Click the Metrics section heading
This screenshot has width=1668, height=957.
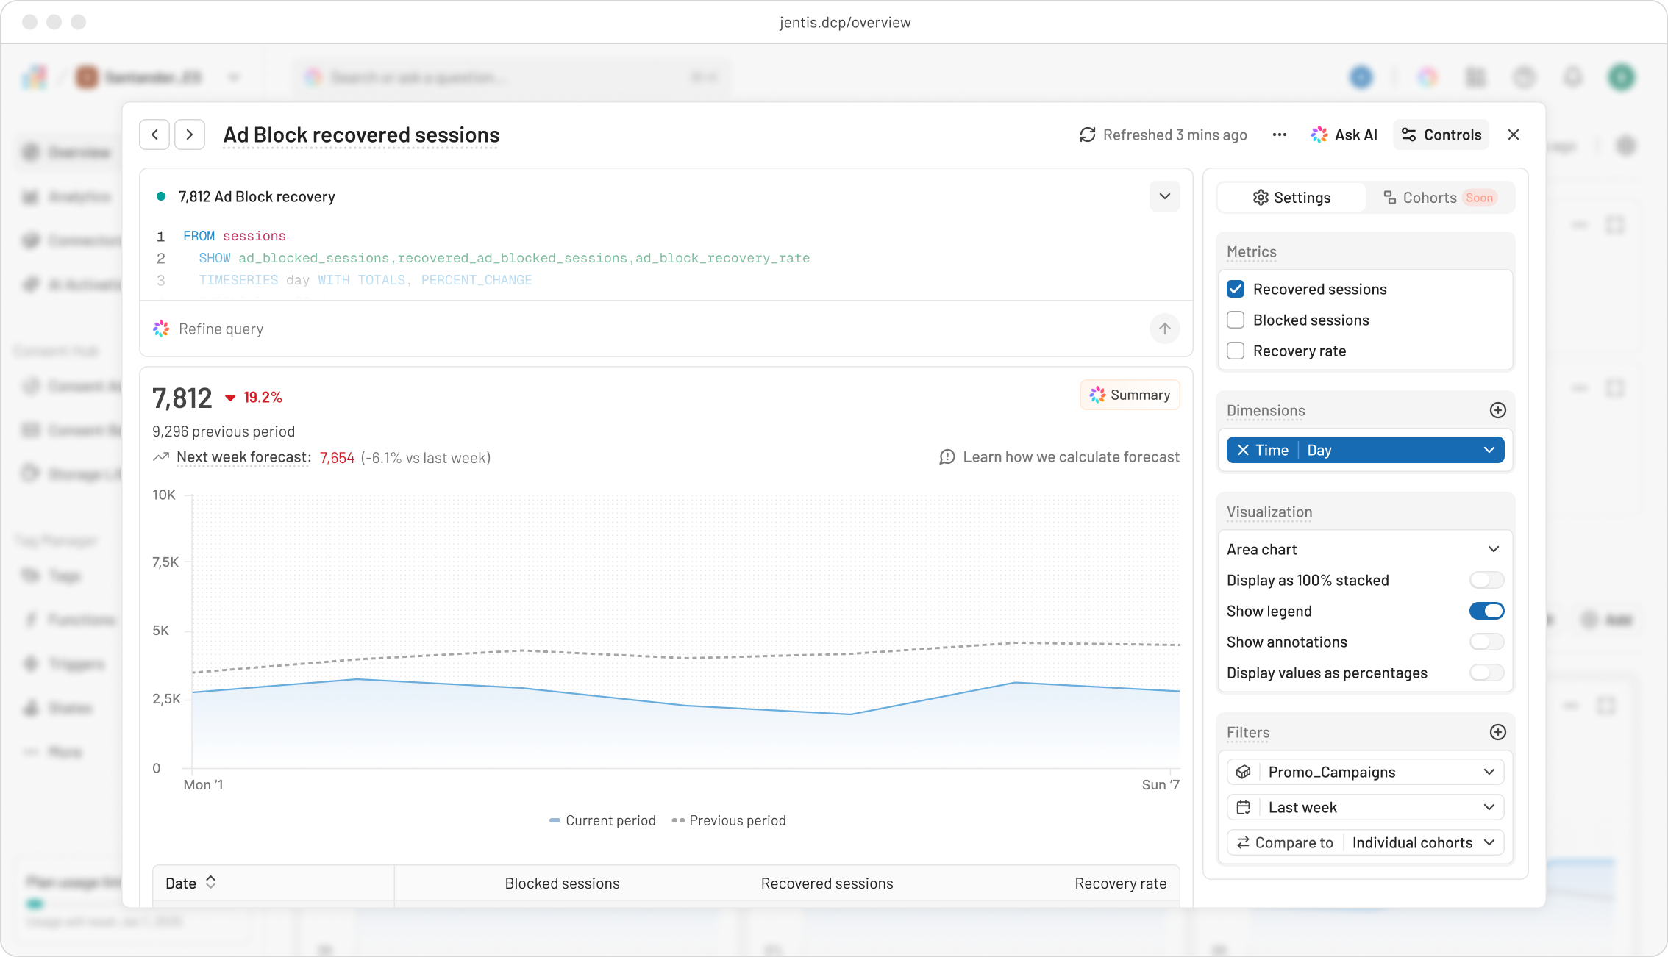point(1252,252)
